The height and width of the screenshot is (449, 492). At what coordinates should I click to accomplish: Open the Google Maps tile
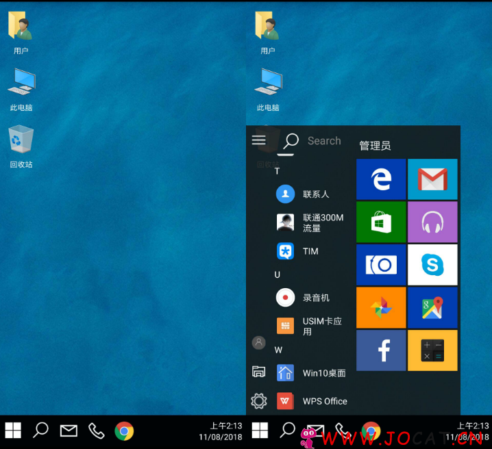pos(432,308)
